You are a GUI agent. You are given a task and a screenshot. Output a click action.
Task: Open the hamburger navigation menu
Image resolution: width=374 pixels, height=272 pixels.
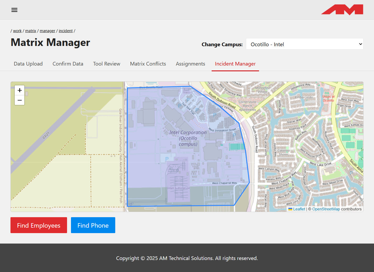coord(14,10)
